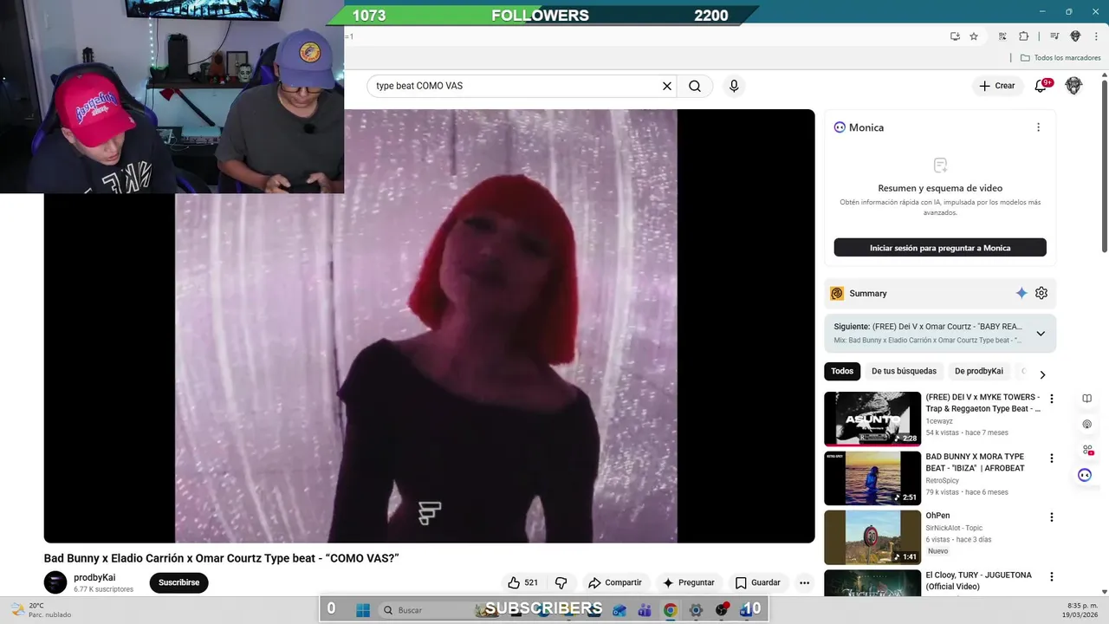Click the video title COMO VAS? text
1109x624 pixels.
coord(221,558)
